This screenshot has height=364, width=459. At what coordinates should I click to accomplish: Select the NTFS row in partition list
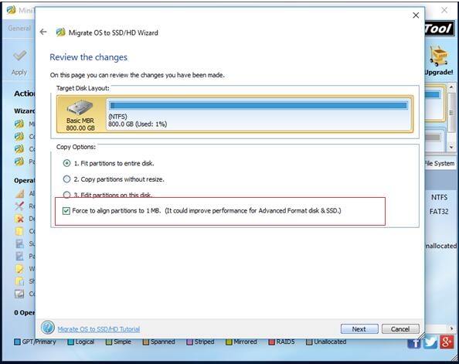point(439,197)
